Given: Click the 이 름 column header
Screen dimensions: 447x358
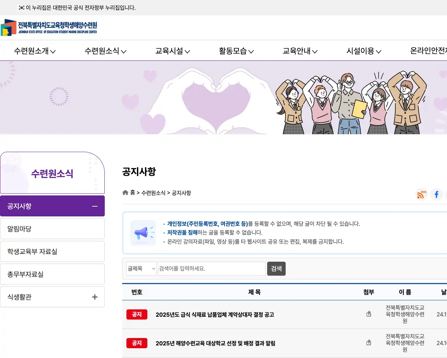Looking at the screenshot, I should 405,292.
